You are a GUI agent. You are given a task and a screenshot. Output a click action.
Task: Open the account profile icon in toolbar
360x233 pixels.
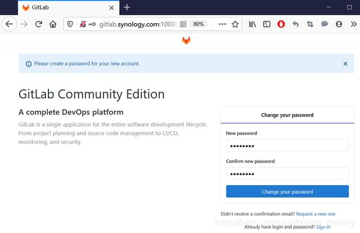(x=339, y=24)
